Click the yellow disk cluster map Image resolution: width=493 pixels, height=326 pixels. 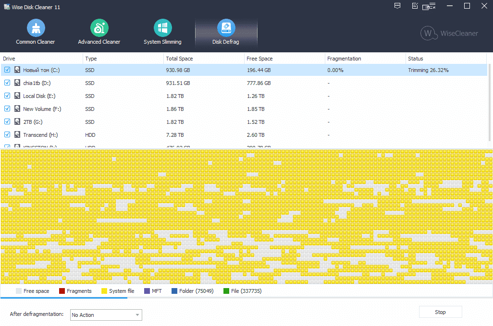pos(246,217)
